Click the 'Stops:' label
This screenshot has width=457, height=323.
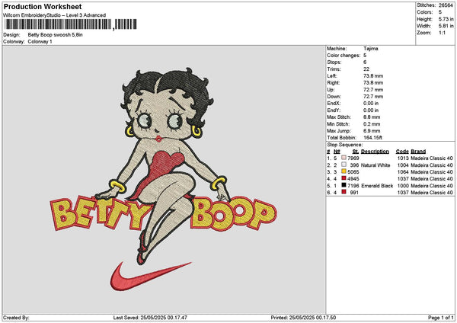[x=334, y=62]
